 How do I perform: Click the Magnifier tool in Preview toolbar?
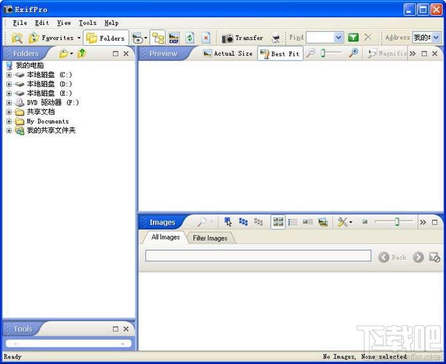[x=387, y=53]
